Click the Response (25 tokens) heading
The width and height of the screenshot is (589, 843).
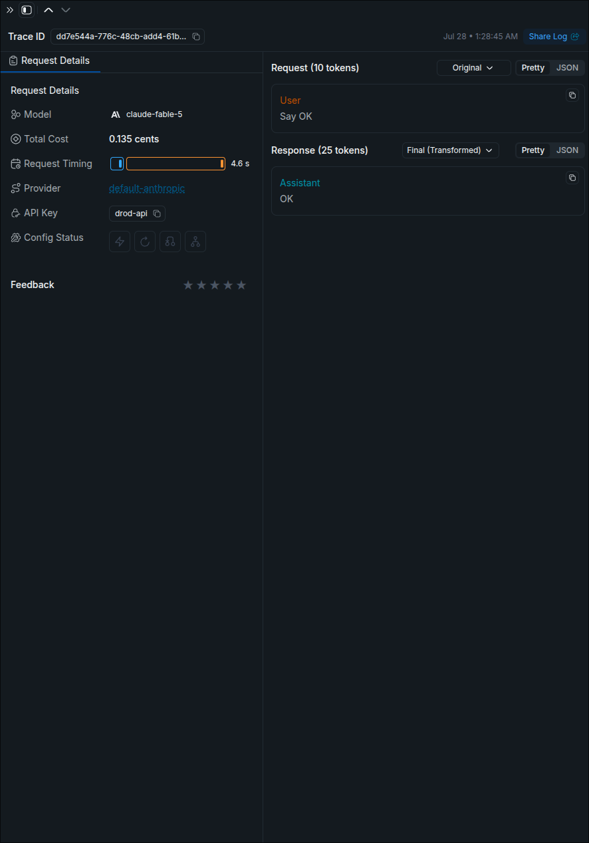point(320,150)
